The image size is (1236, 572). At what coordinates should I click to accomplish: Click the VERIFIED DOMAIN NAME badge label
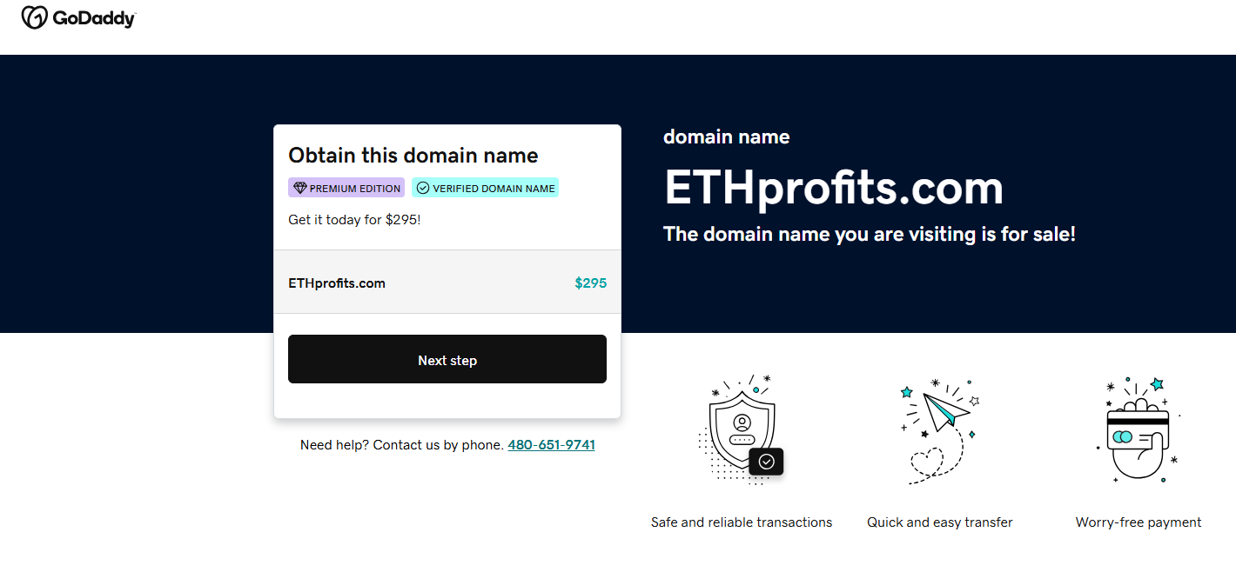[494, 188]
